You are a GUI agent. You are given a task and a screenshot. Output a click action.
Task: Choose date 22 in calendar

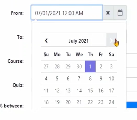point(90,102)
